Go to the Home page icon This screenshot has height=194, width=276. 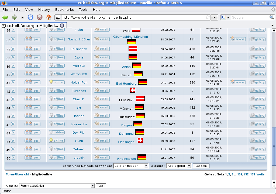pos(49,17)
